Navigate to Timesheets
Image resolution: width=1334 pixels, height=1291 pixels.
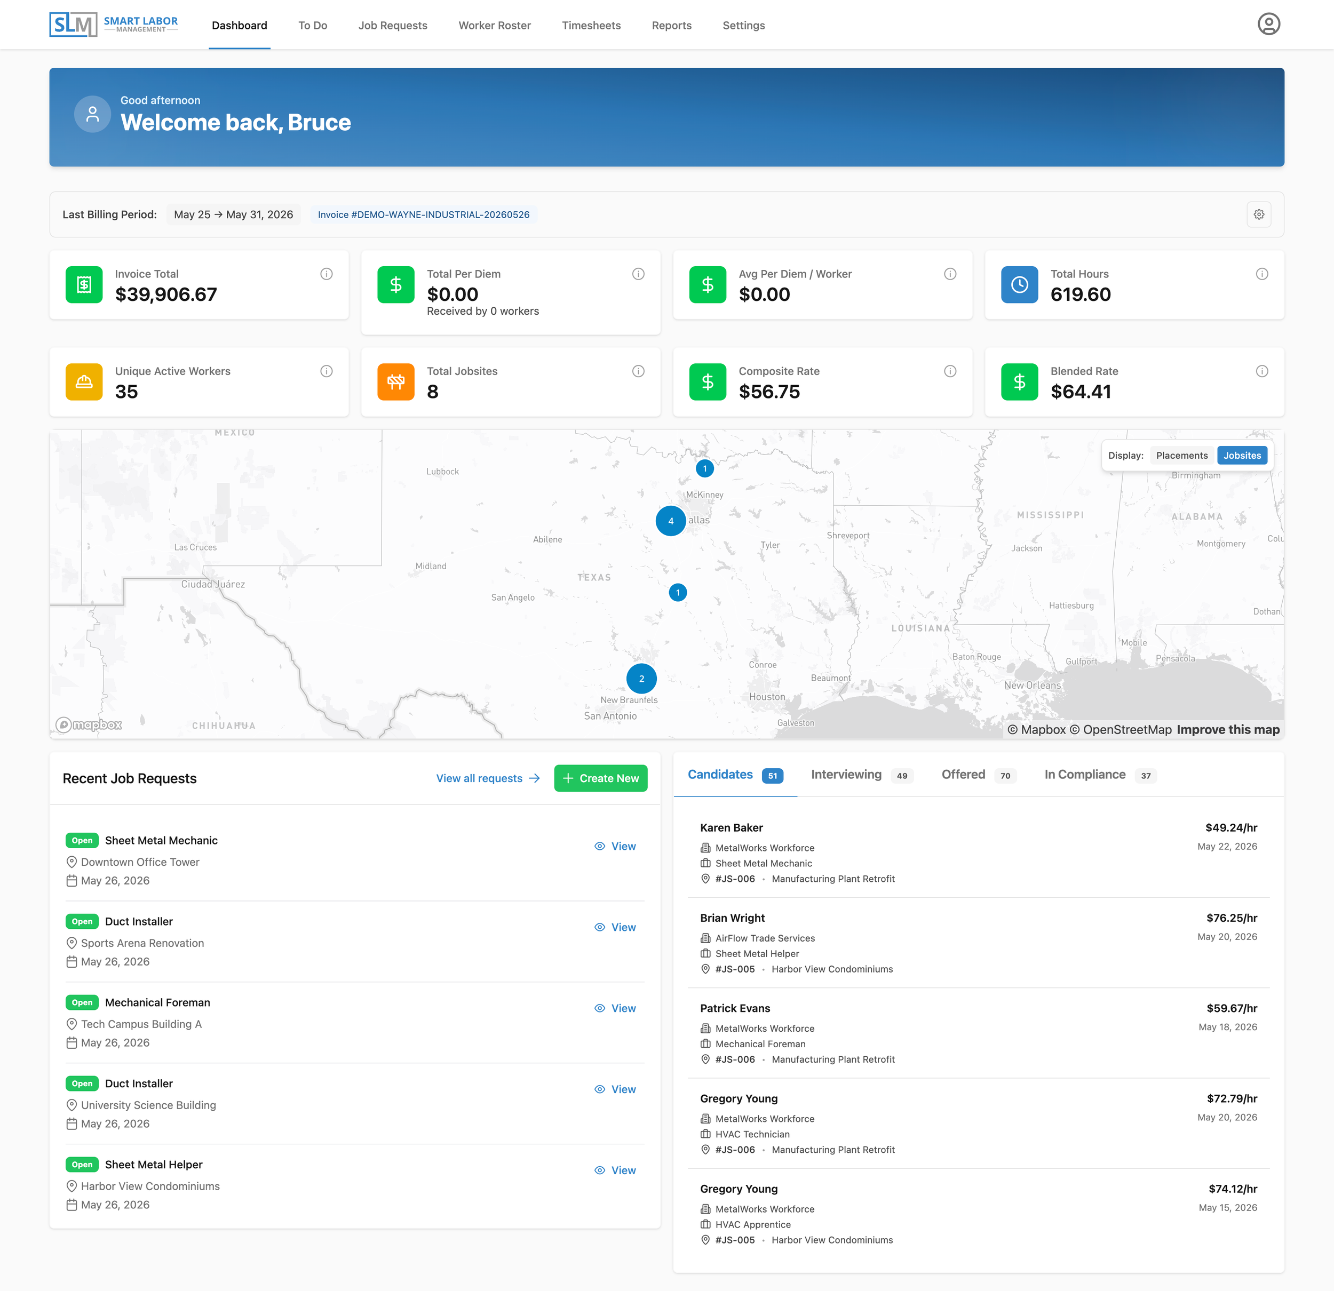(591, 25)
